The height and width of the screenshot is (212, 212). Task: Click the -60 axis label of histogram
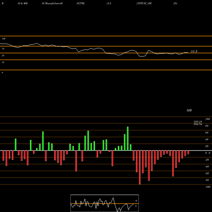point(207,173)
